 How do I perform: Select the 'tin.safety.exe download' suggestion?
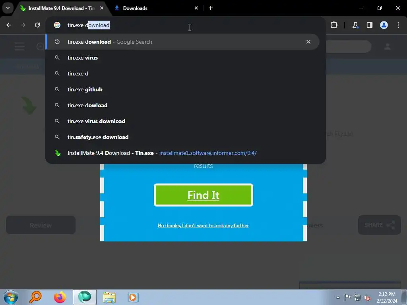point(182,137)
